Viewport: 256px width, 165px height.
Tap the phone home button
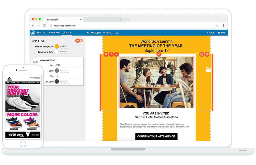coord(23,144)
